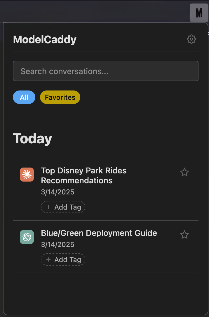Toggle the Favorites filter
Viewport: 209px width, 317px height.
[60, 97]
